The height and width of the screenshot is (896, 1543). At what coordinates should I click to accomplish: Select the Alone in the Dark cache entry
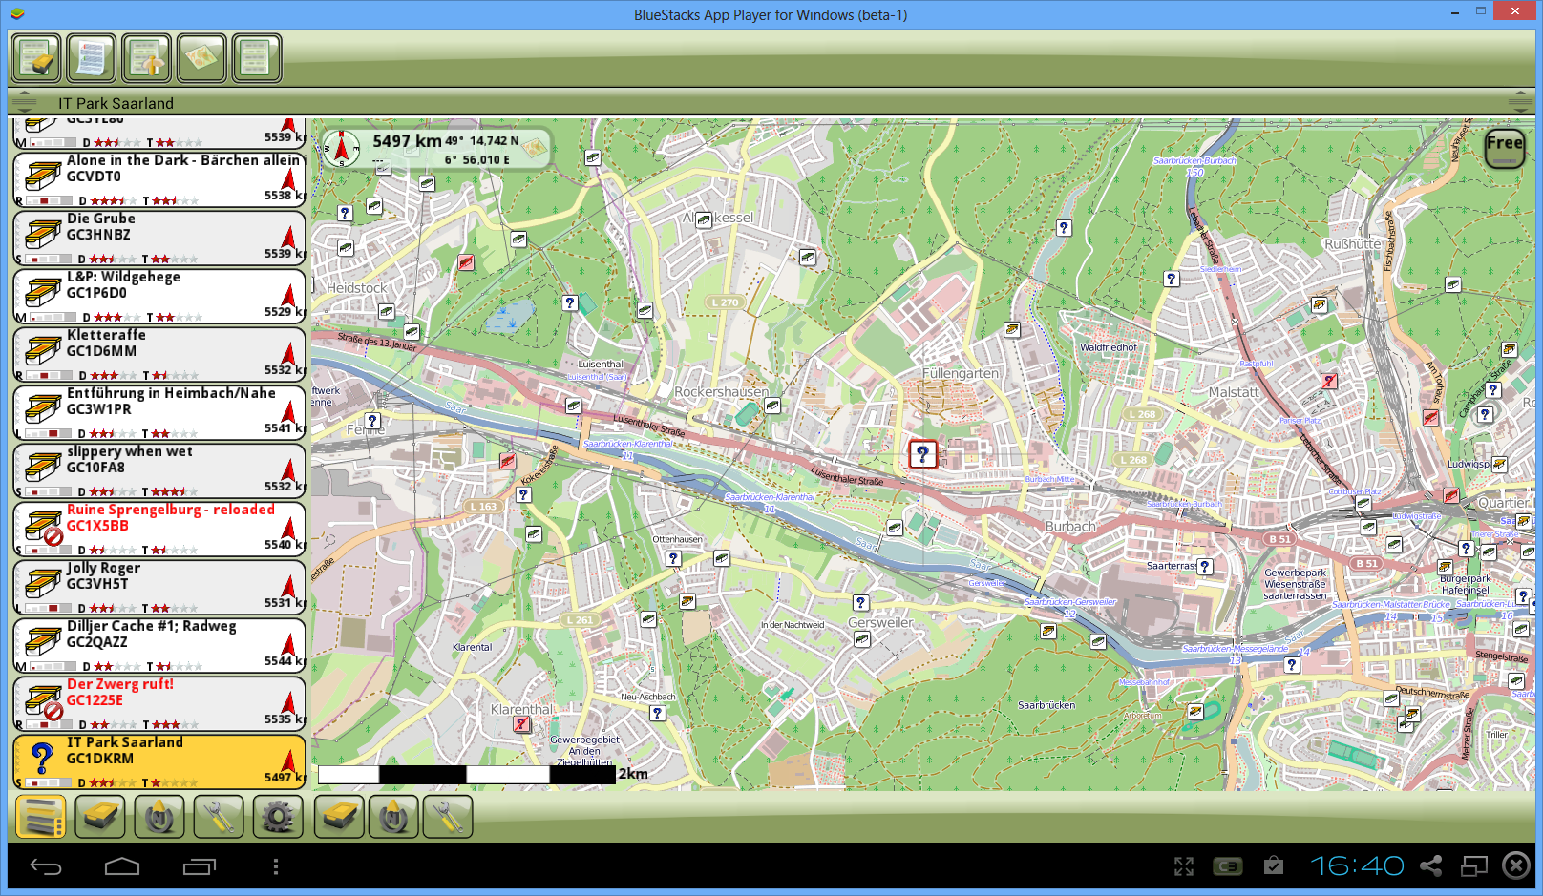tap(159, 179)
